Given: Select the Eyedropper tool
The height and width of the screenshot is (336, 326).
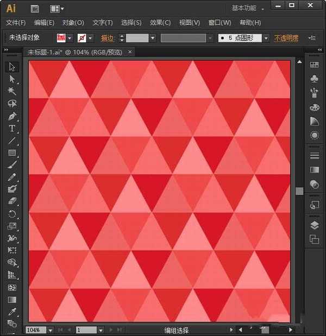Looking at the screenshot, I should click(x=12, y=312).
